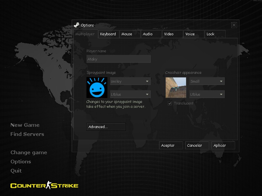262x196 pixels.
Task: Apply changes with the Aplicar button
Action: [223, 145]
